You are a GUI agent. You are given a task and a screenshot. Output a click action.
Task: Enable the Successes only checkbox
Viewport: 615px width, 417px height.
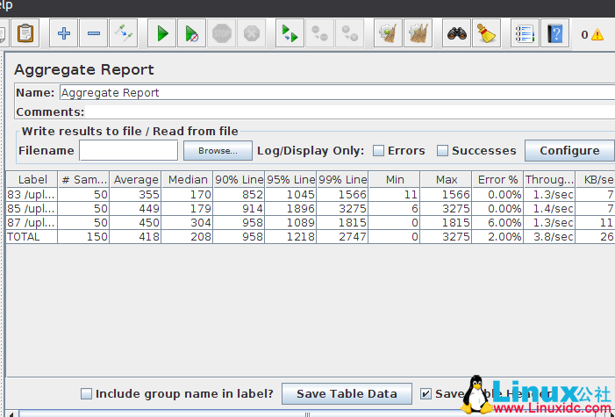(442, 150)
